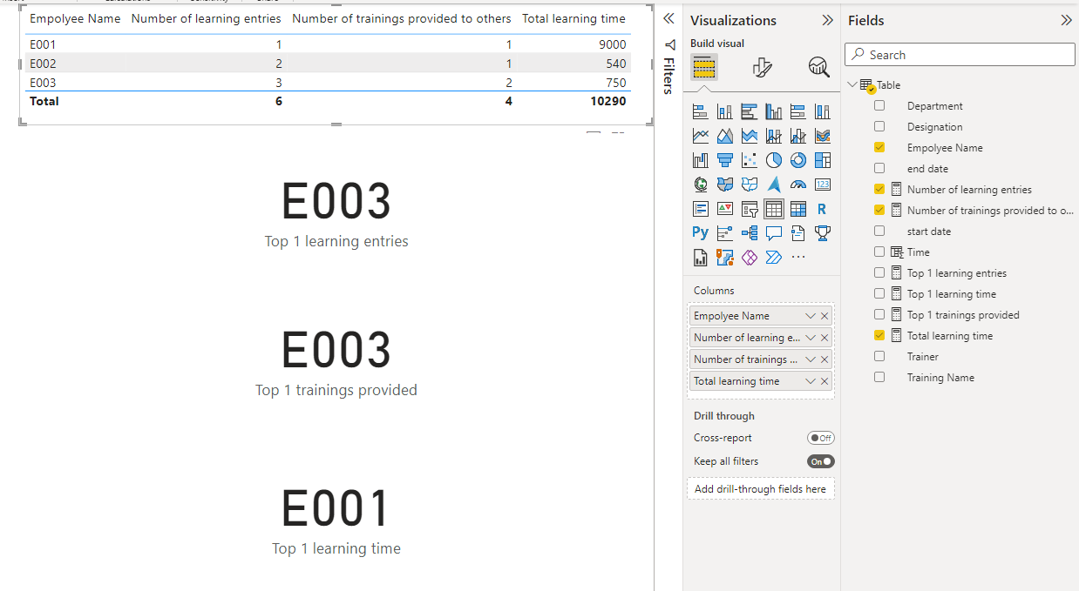Remove Empolyee Name from Columns
This screenshot has width=1079, height=591.
pos(825,316)
